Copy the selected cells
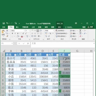 [x=7, y=33]
